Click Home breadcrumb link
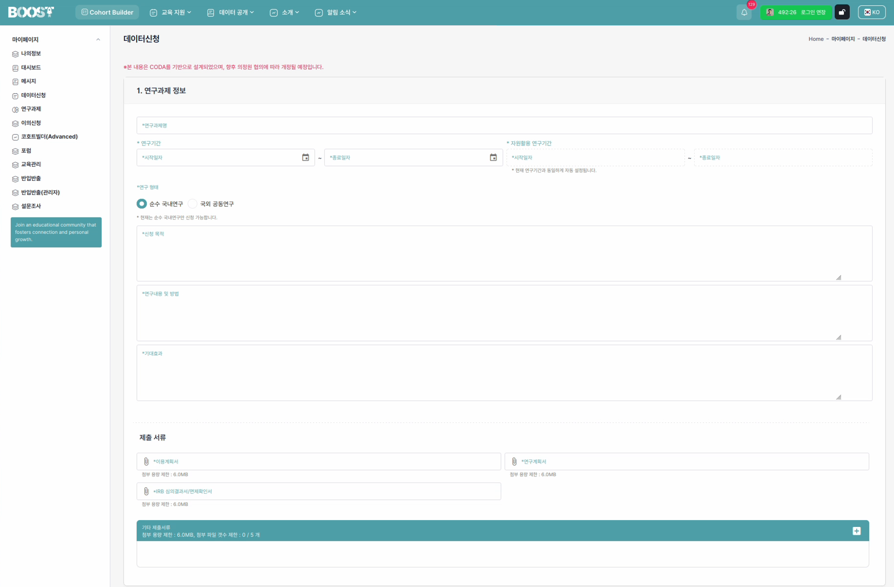894x587 pixels. (816, 39)
